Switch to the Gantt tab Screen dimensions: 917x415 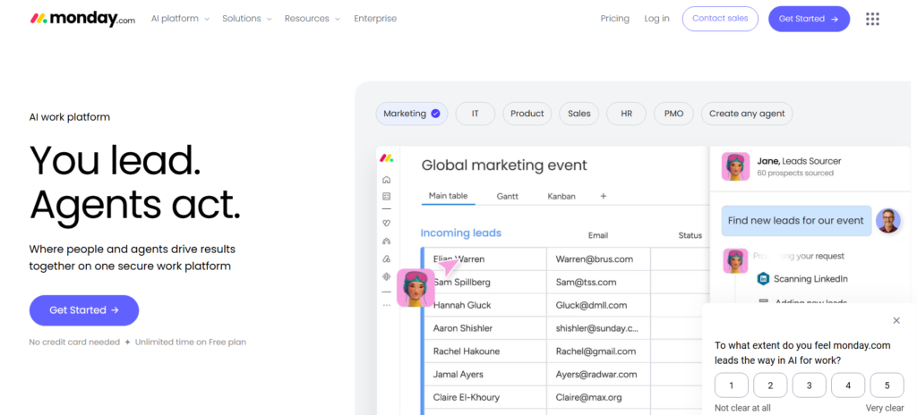click(507, 197)
